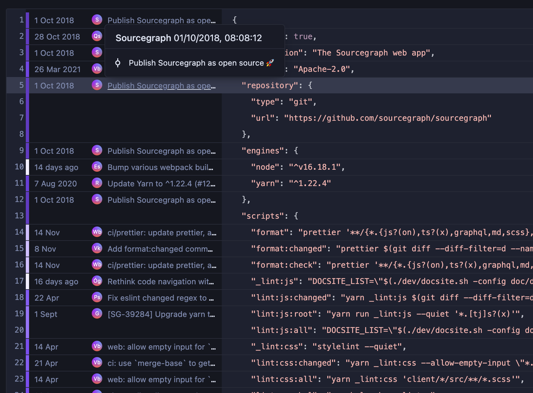
Task: Click the "format:check" script key
Action: point(284,265)
